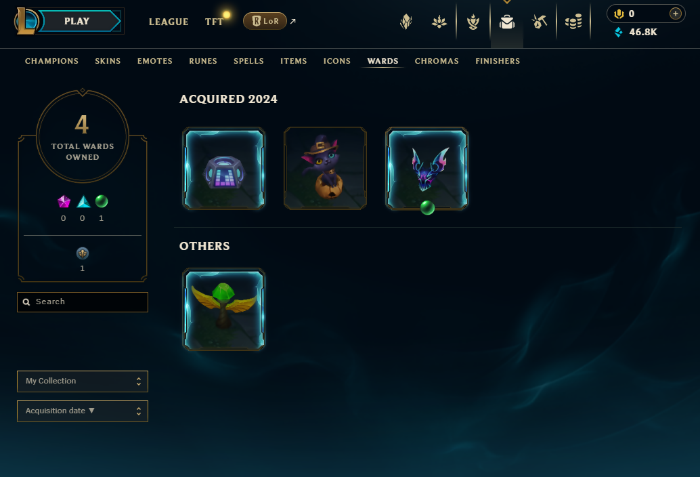Select the witch cat pumpkin ward thumbnail
Image resolution: width=700 pixels, height=477 pixels.
pyautogui.click(x=326, y=169)
